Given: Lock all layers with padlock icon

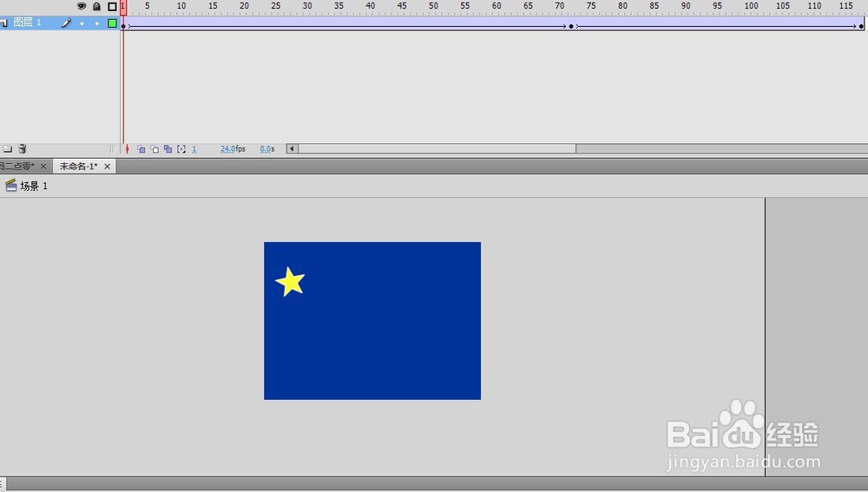Looking at the screenshot, I should pos(96,6).
